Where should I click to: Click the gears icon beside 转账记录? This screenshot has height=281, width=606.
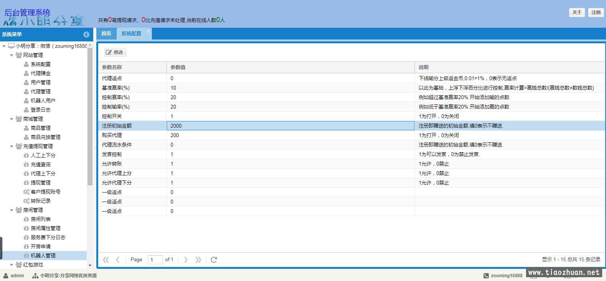[26, 201]
